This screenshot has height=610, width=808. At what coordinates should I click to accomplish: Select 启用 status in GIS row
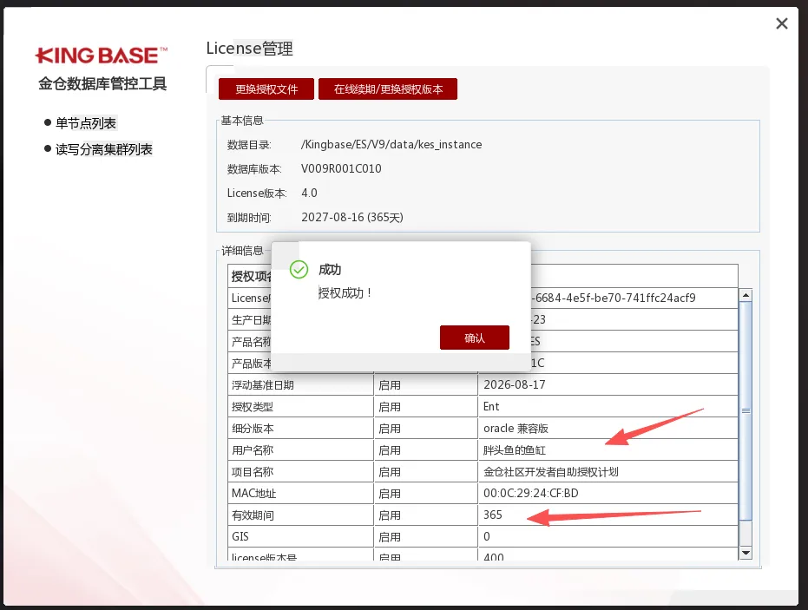point(390,536)
